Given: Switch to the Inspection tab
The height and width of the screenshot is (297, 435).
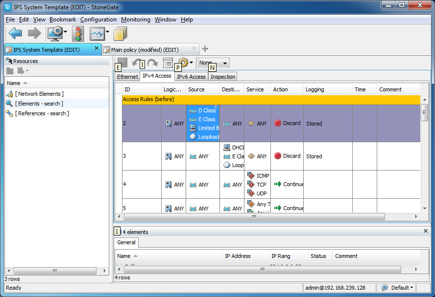Looking at the screenshot, I should [x=223, y=77].
